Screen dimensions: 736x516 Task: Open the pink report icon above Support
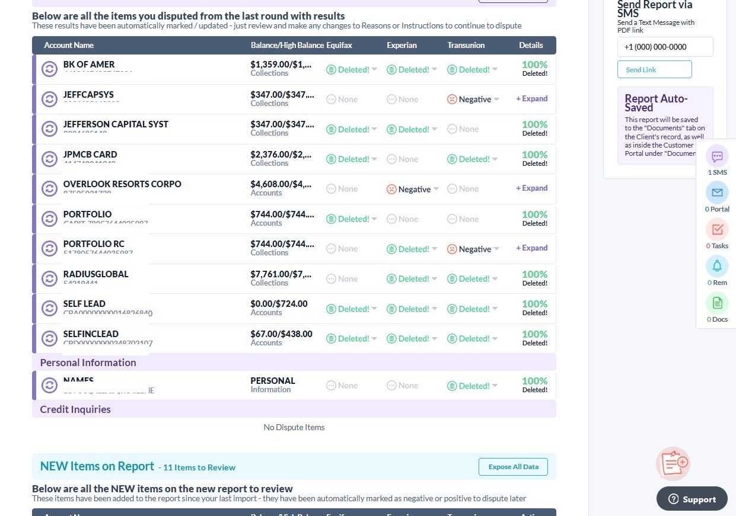(x=673, y=463)
